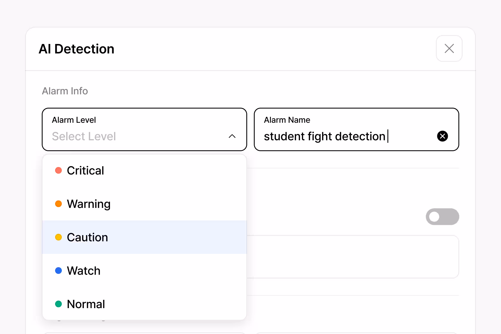Viewport: 501px width, 334px height.
Task: Choose Critical from the level list
Action: (x=85, y=170)
